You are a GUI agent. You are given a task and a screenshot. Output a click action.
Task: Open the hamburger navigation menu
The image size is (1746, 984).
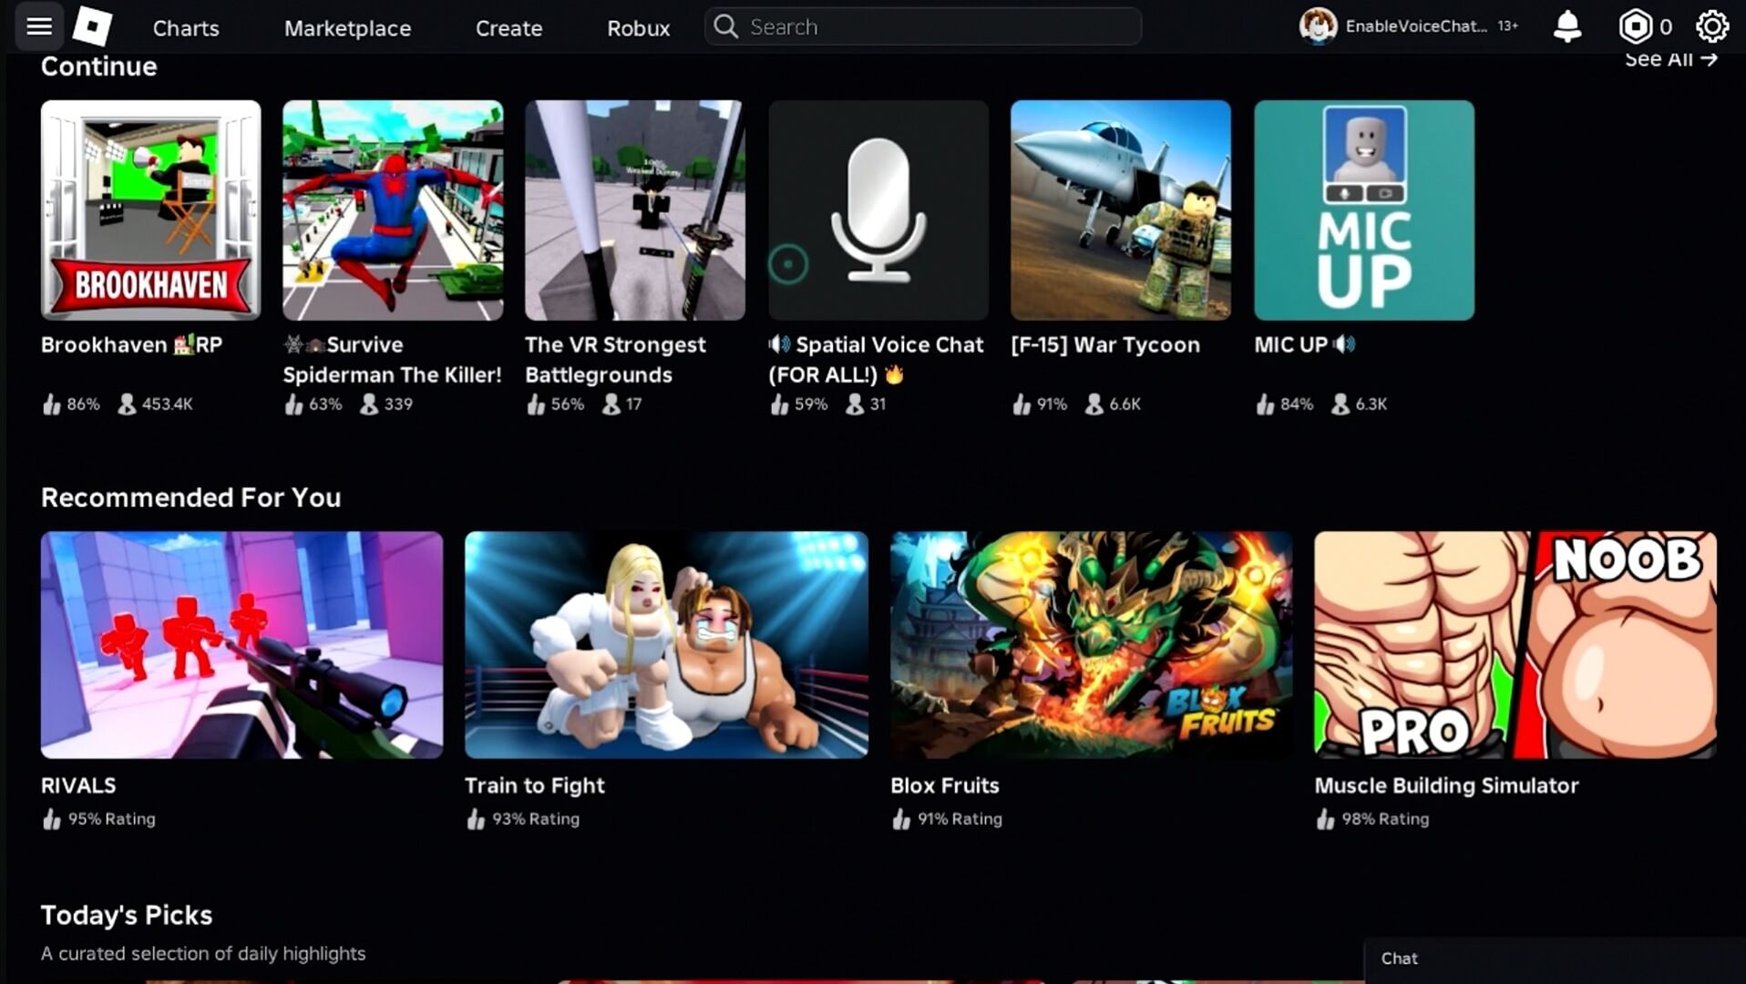point(39,26)
